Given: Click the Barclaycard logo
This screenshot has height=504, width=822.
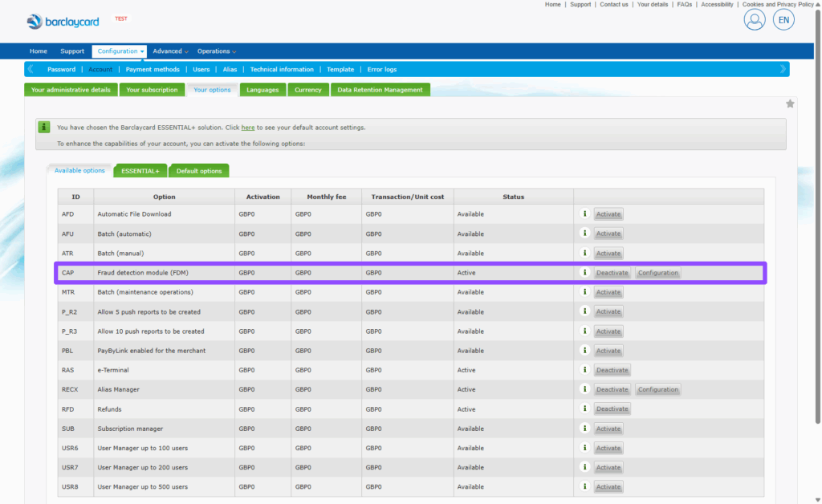Looking at the screenshot, I should coord(63,22).
